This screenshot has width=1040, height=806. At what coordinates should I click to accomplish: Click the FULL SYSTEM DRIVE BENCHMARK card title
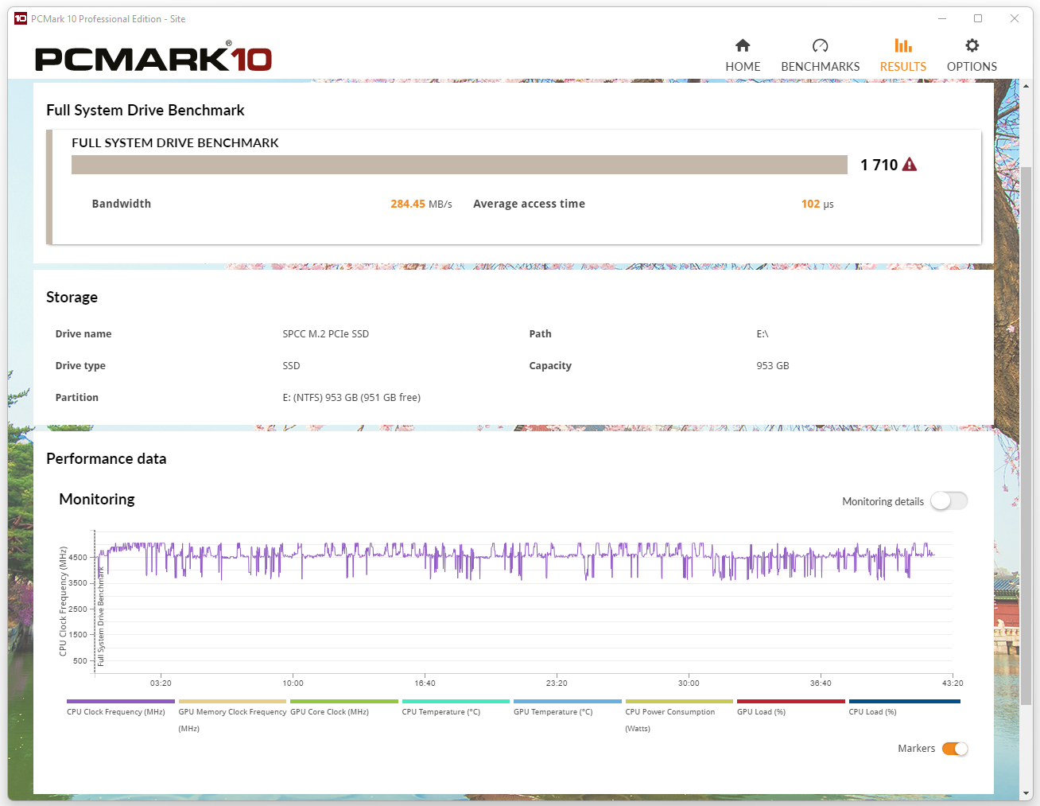point(175,142)
